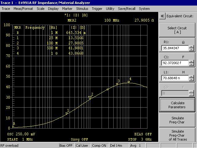Click marker 3 triangle on the trace

116,84
